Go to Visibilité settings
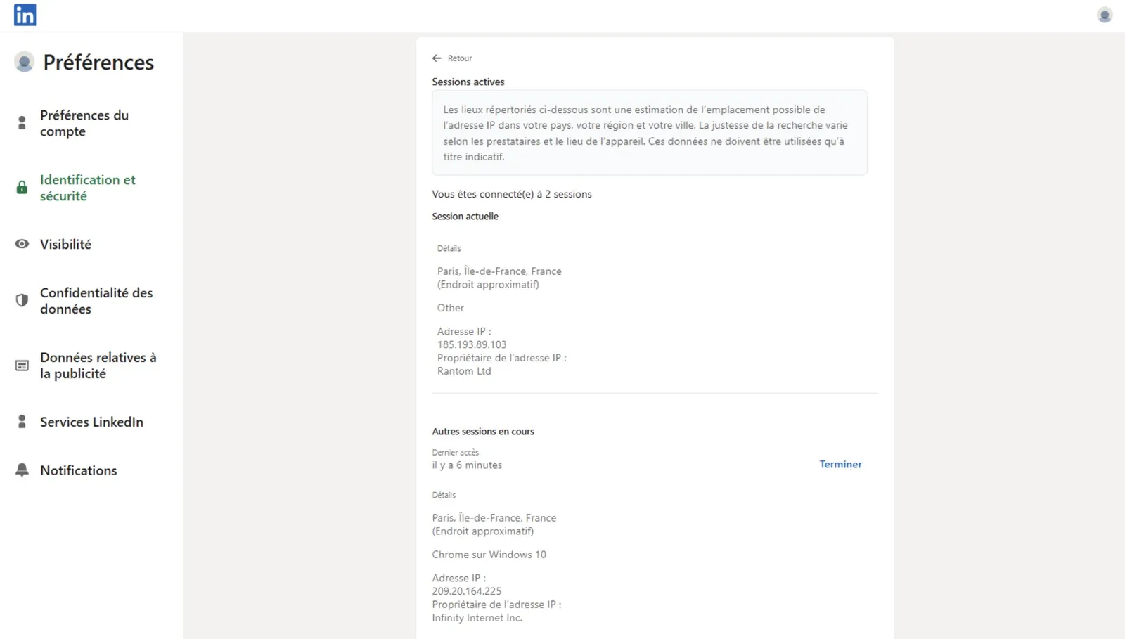1125x639 pixels. click(x=65, y=244)
